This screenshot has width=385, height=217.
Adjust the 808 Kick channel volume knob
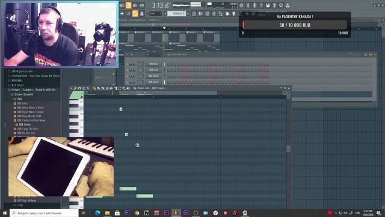pos(134,64)
